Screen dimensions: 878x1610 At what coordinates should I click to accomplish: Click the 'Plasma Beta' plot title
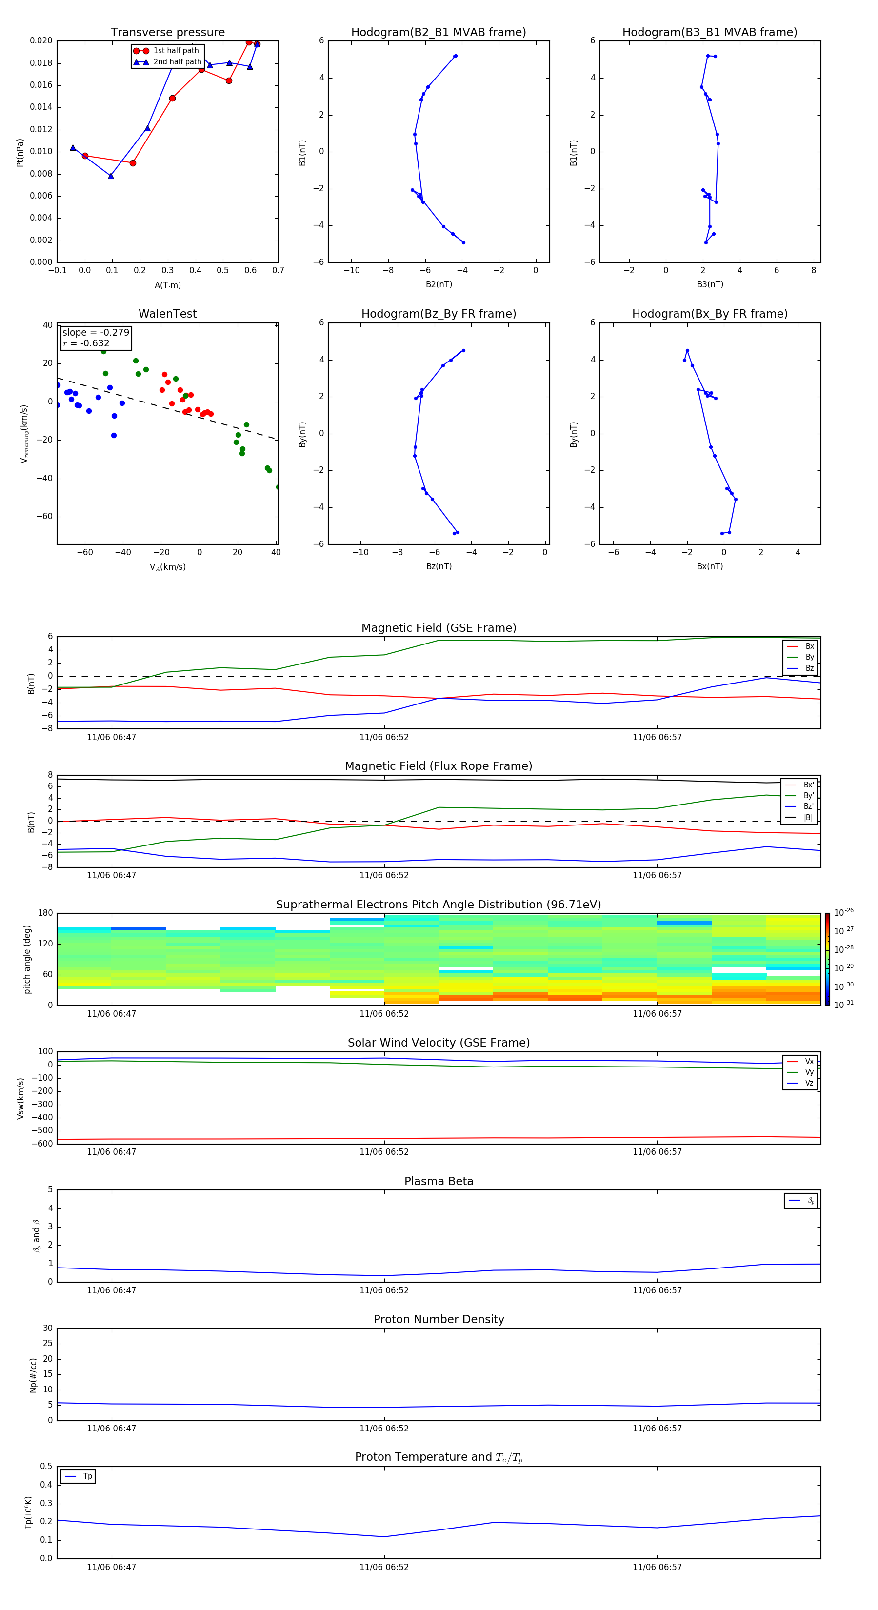point(439,1181)
